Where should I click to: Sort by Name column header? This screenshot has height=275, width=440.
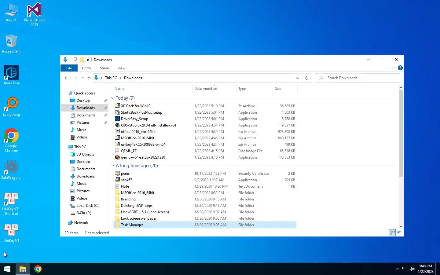point(153,89)
